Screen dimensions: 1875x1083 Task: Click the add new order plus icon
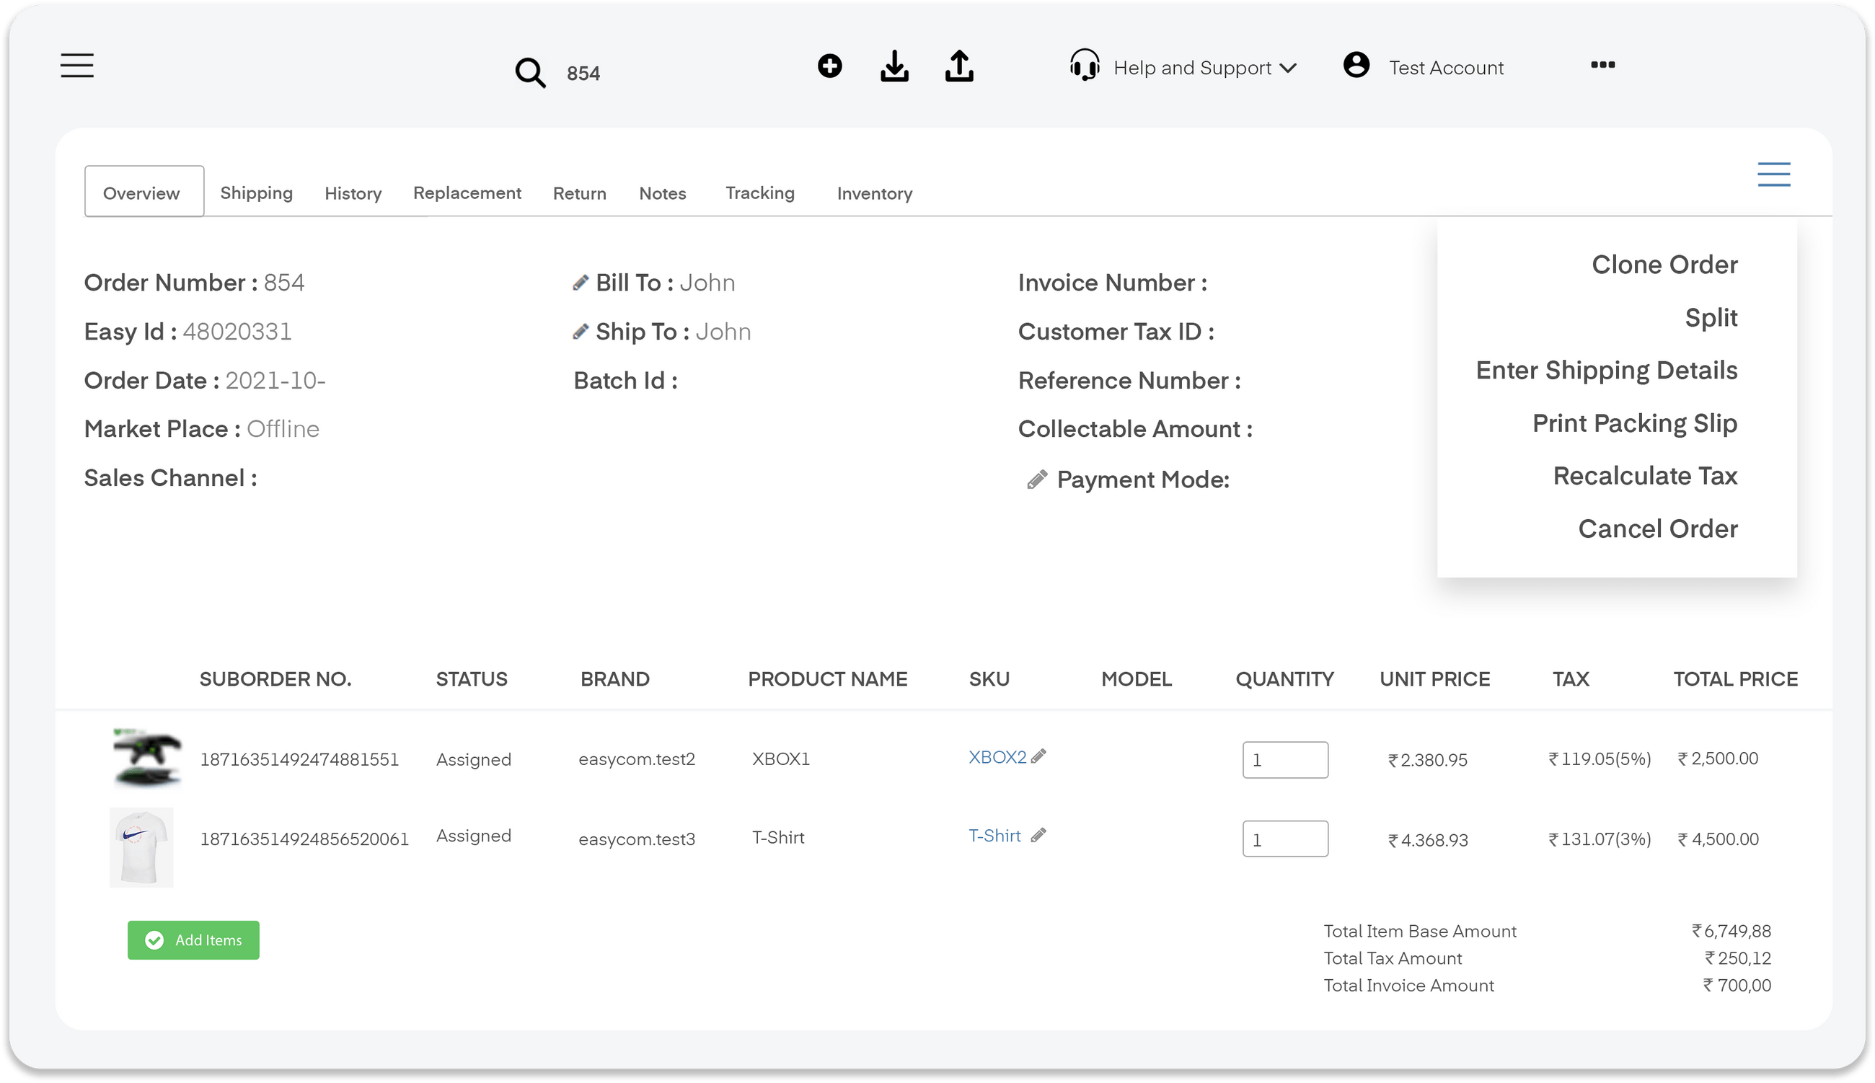(x=830, y=66)
